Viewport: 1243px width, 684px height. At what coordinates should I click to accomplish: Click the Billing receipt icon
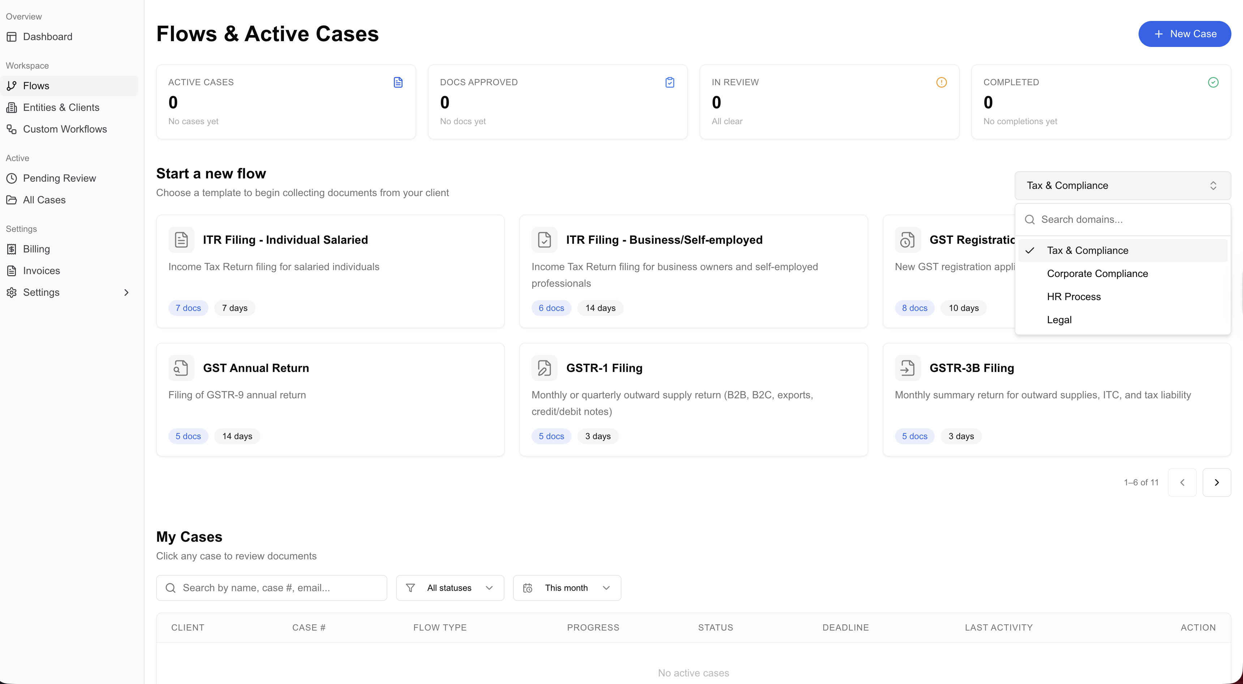tap(12, 250)
